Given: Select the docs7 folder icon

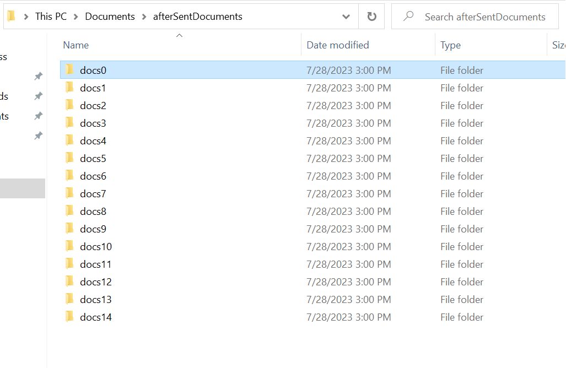Looking at the screenshot, I should click(69, 193).
